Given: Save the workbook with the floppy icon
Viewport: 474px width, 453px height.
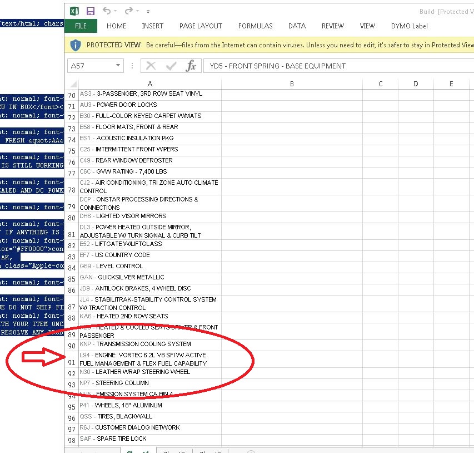Looking at the screenshot, I should pyautogui.click(x=91, y=11).
